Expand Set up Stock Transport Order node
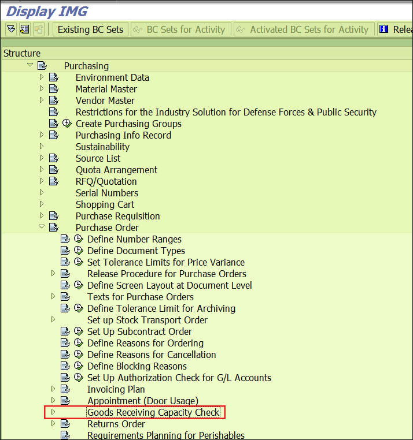 53,319
